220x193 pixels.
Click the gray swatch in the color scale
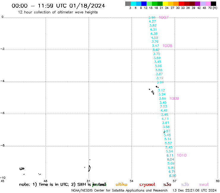tap(128, 4)
